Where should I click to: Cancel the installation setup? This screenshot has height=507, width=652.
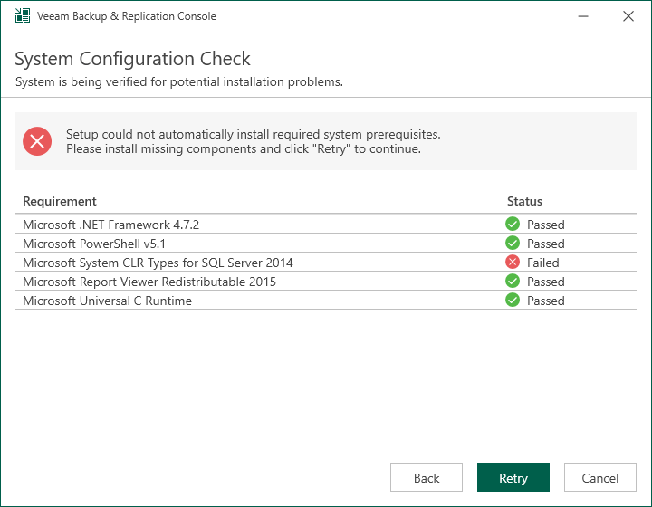click(600, 478)
